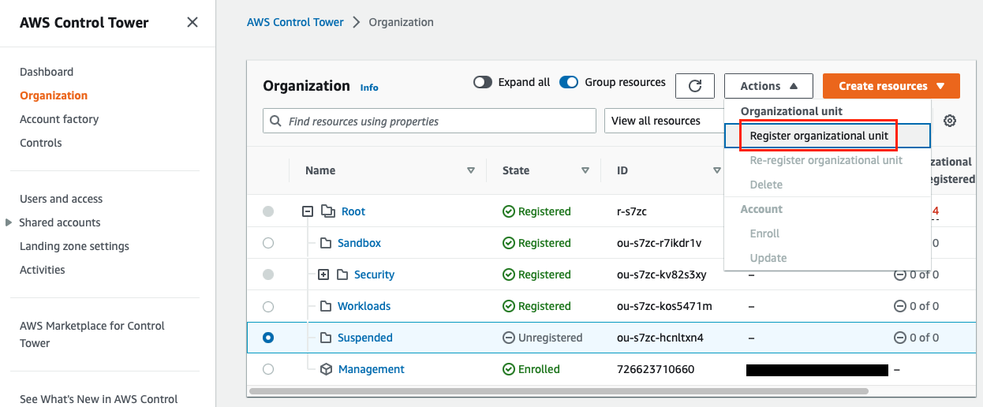This screenshot has width=983, height=407.
Task: Open the Create resources dropdown
Action: tap(891, 86)
